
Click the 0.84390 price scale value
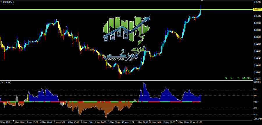coord(258,51)
